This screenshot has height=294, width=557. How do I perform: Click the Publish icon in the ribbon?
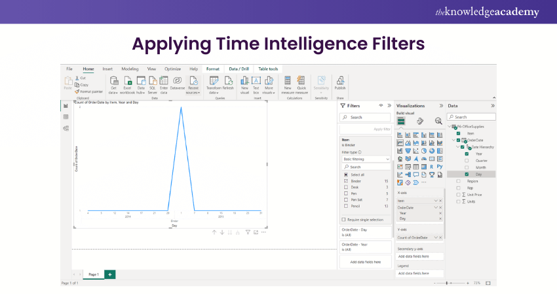click(x=340, y=82)
